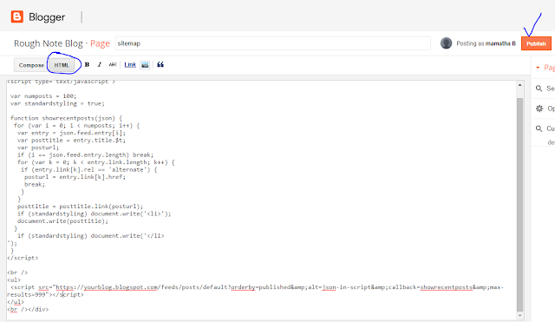Click the editor vertical scrollbar thumb

(x=519, y=204)
